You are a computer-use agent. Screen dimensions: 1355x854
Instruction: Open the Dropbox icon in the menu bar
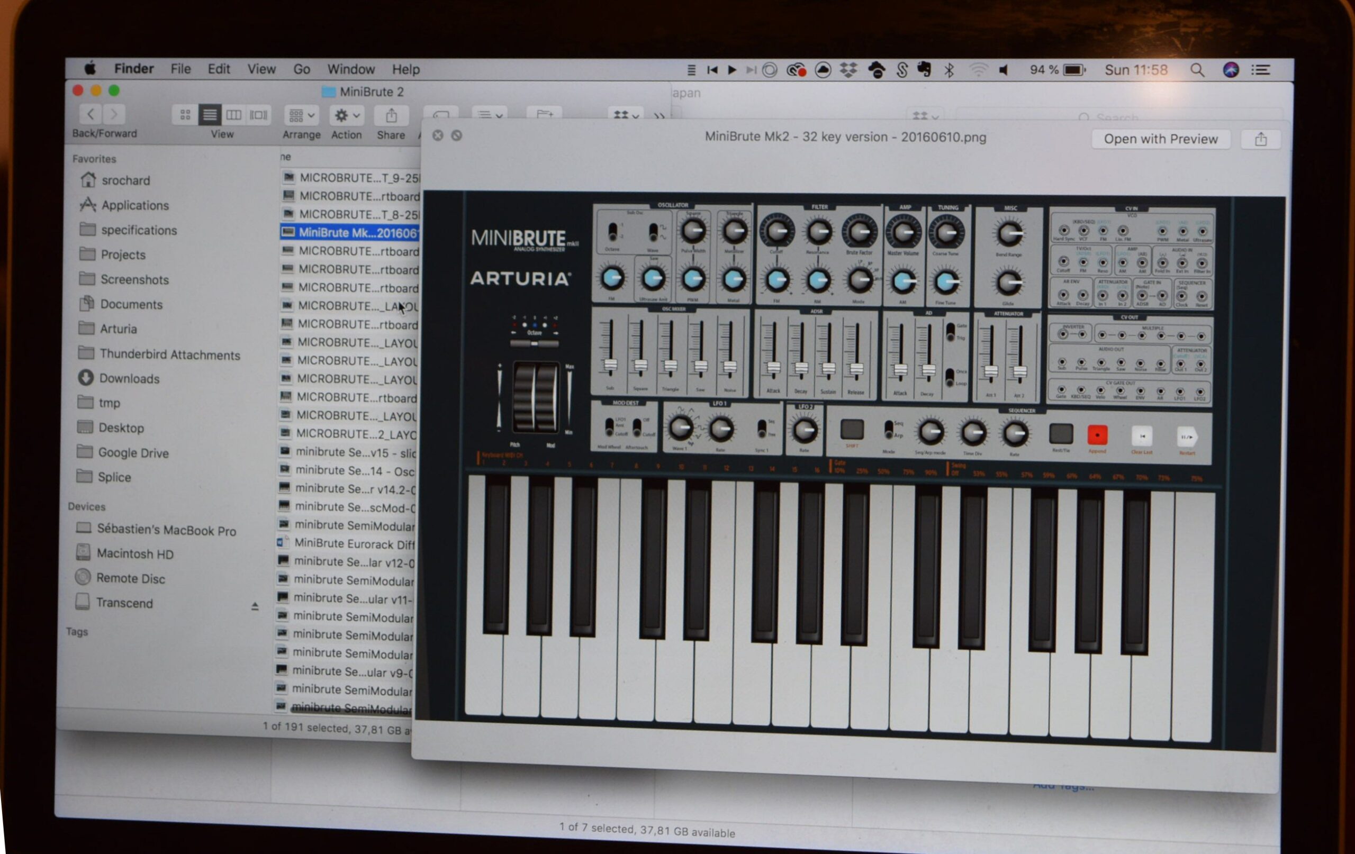pos(848,70)
